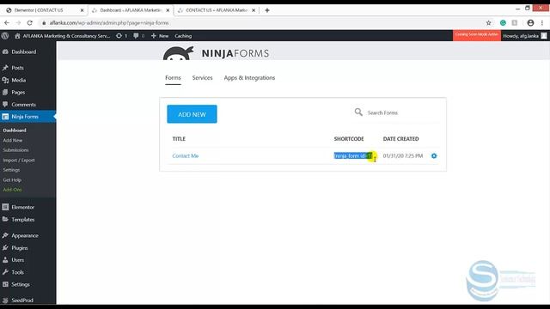
Task: Open New menu in admin bar
Action: [x=160, y=36]
